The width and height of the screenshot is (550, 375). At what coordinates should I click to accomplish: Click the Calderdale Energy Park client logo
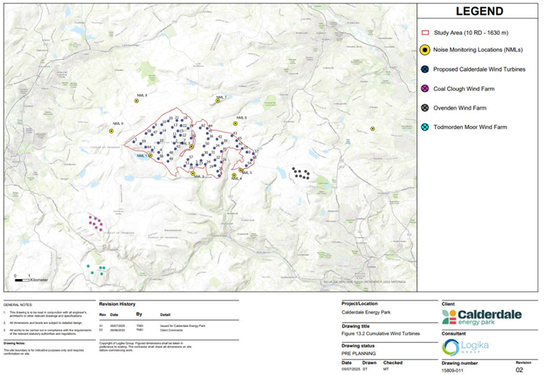pyautogui.click(x=478, y=318)
